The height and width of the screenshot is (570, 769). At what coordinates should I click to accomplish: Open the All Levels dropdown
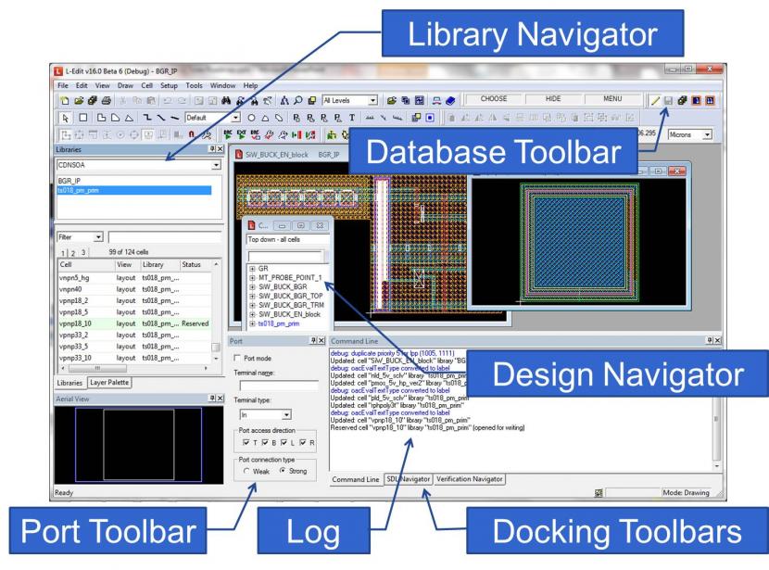(372, 100)
